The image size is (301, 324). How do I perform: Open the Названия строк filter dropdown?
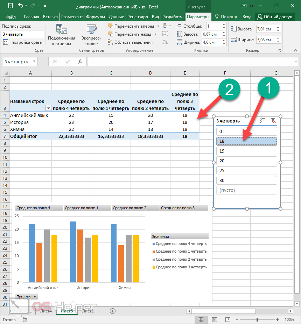click(x=48, y=108)
